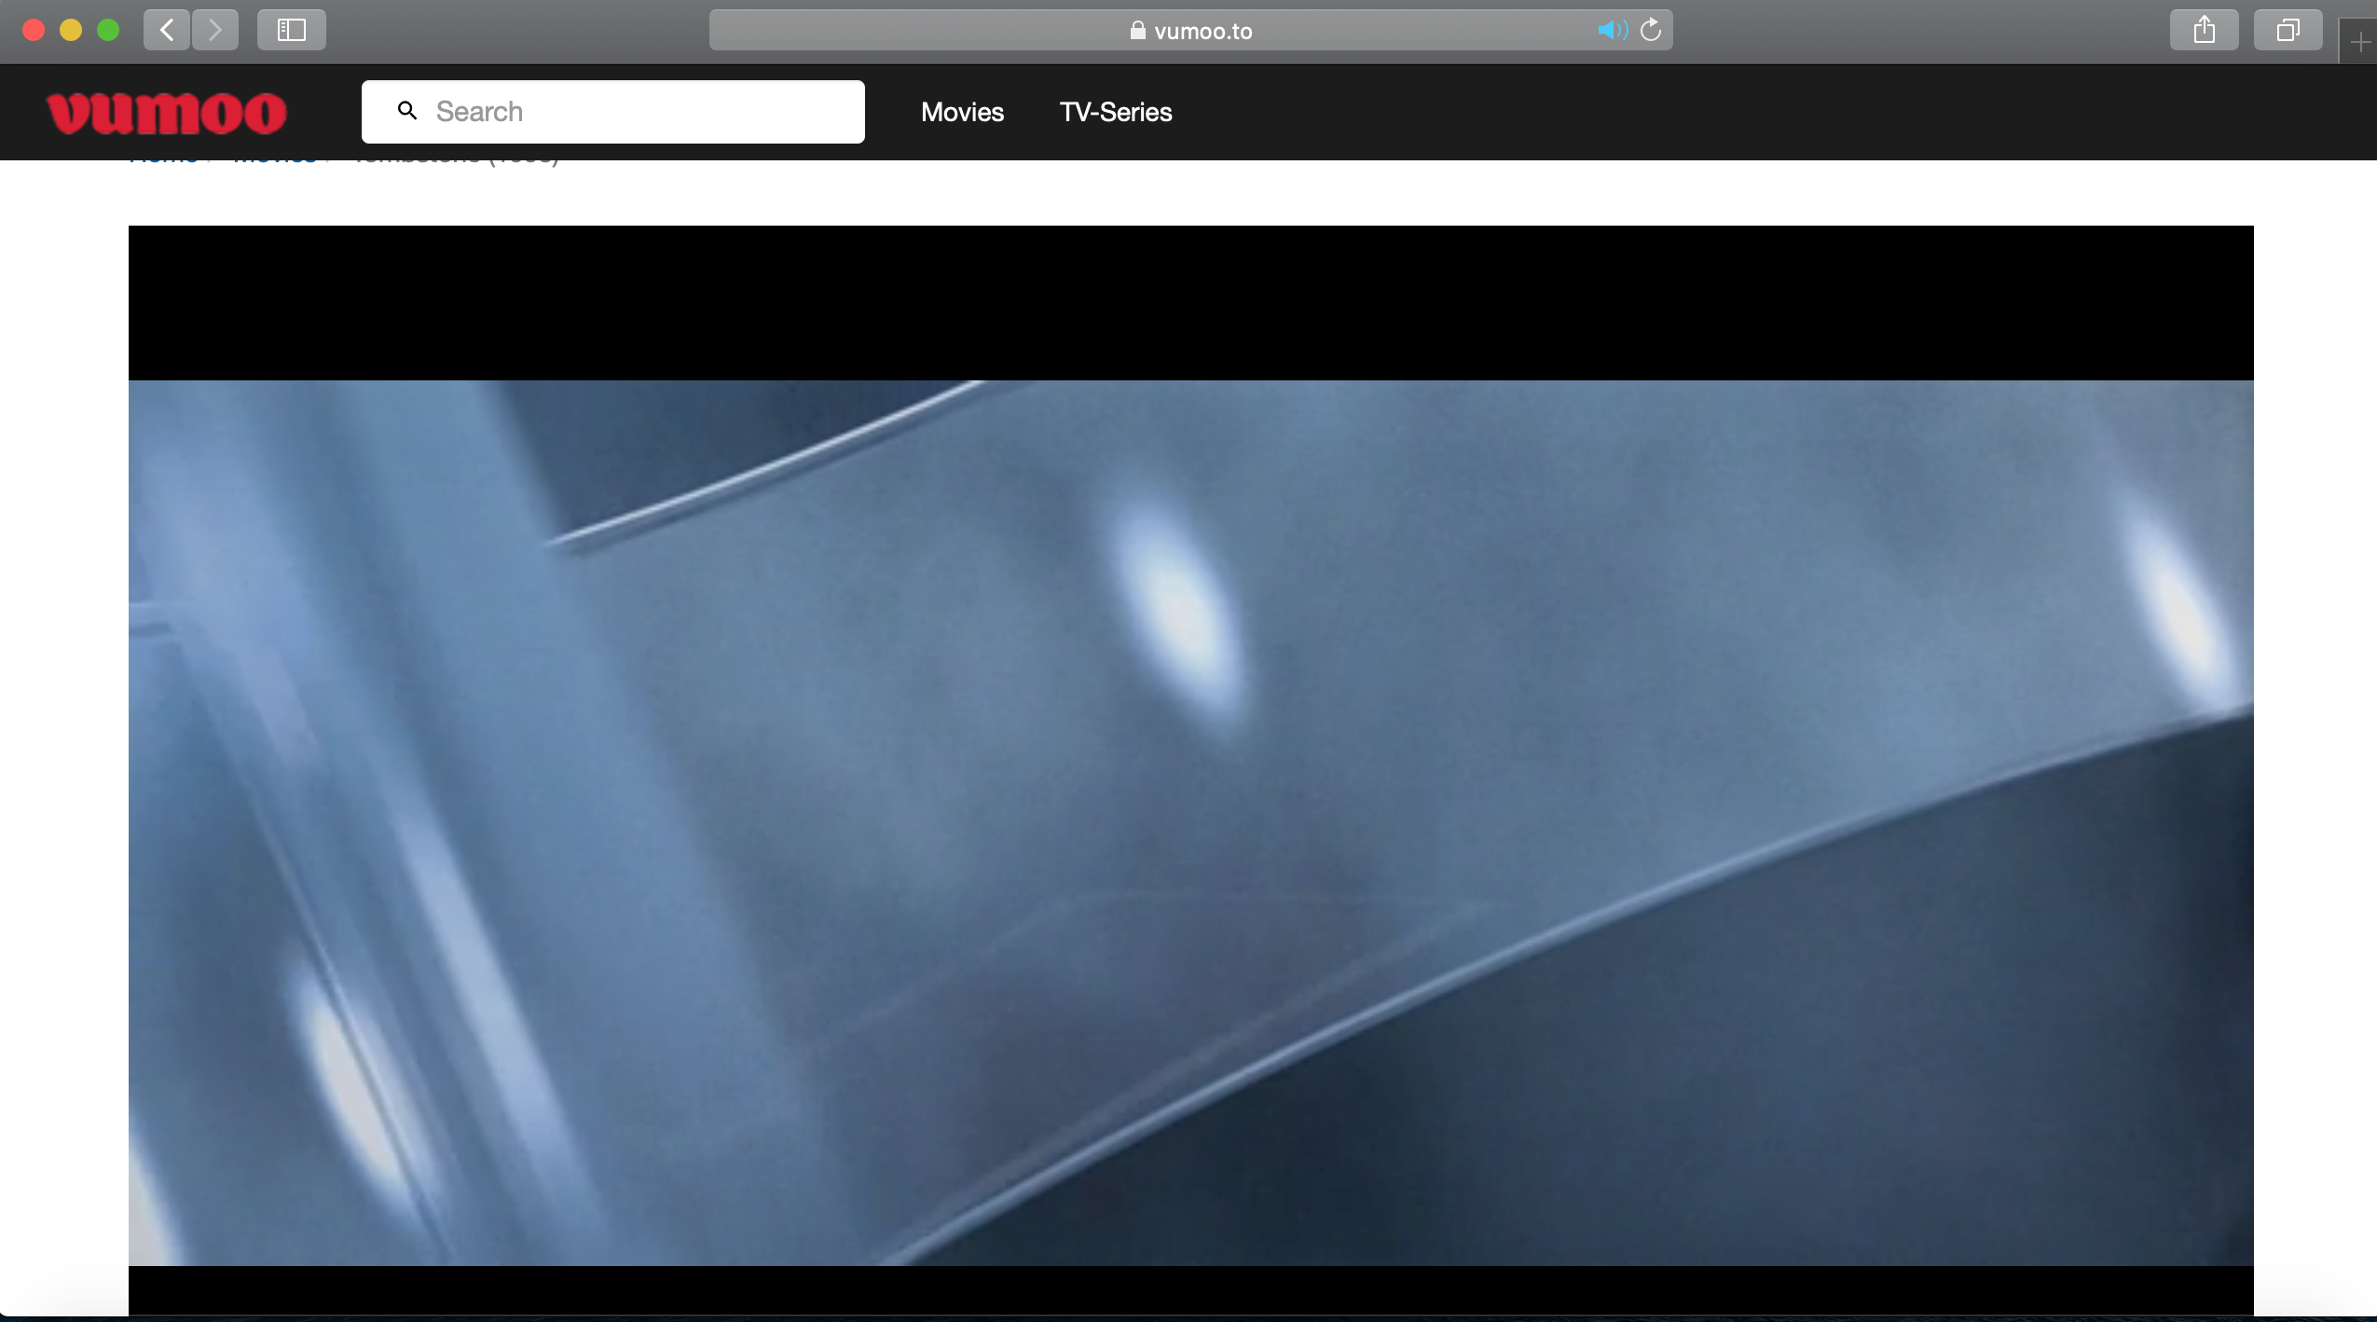This screenshot has height=1322, width=2377.
Task: Minimize the Safari window
Action: 71,30
